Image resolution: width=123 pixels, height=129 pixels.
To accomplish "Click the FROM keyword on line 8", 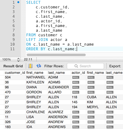I will click(x=31, y=35).
